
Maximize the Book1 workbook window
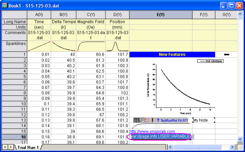point(231,6)
